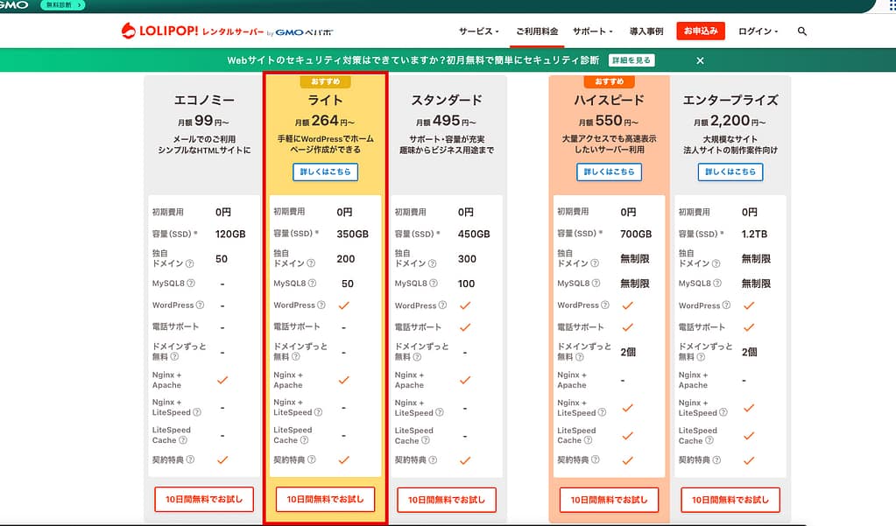Viewport: 896px width, 526px height.
Task: Click WordPress help icon in Light plan column
Action: click(x=321, y=305)
